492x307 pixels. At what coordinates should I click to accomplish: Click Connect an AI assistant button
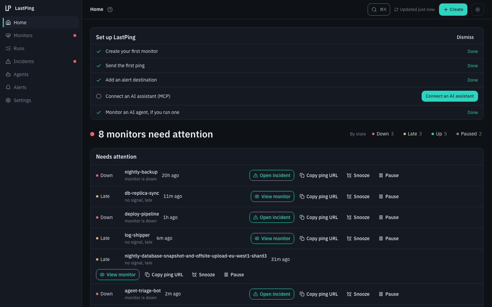point(450,96)
